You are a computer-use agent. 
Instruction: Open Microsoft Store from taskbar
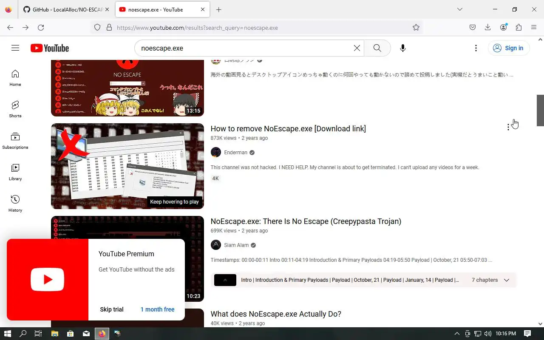[x=70, y=334]
